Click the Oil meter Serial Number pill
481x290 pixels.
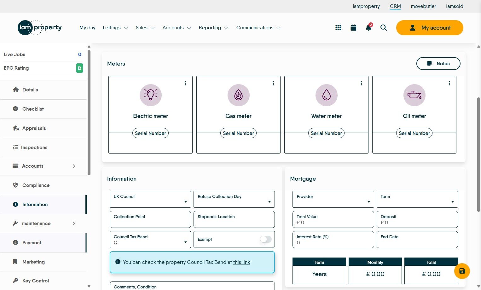pos(414,133)
